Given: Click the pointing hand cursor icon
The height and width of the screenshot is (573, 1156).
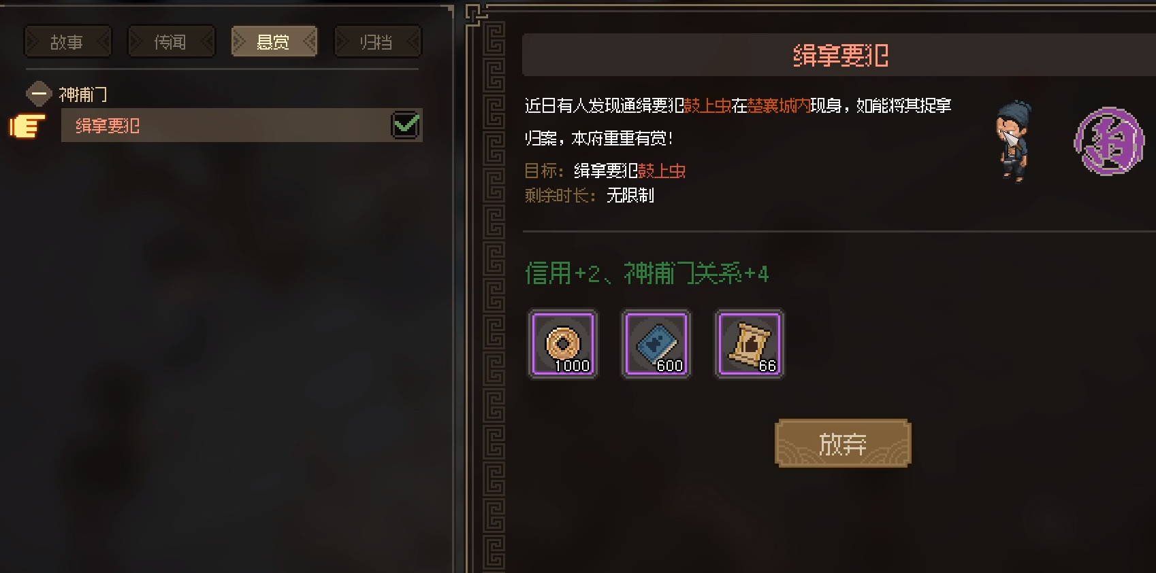Looking at the screenshot, I should 27,126.
